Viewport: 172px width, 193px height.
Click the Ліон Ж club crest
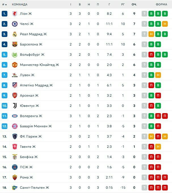tap(15, 14)
